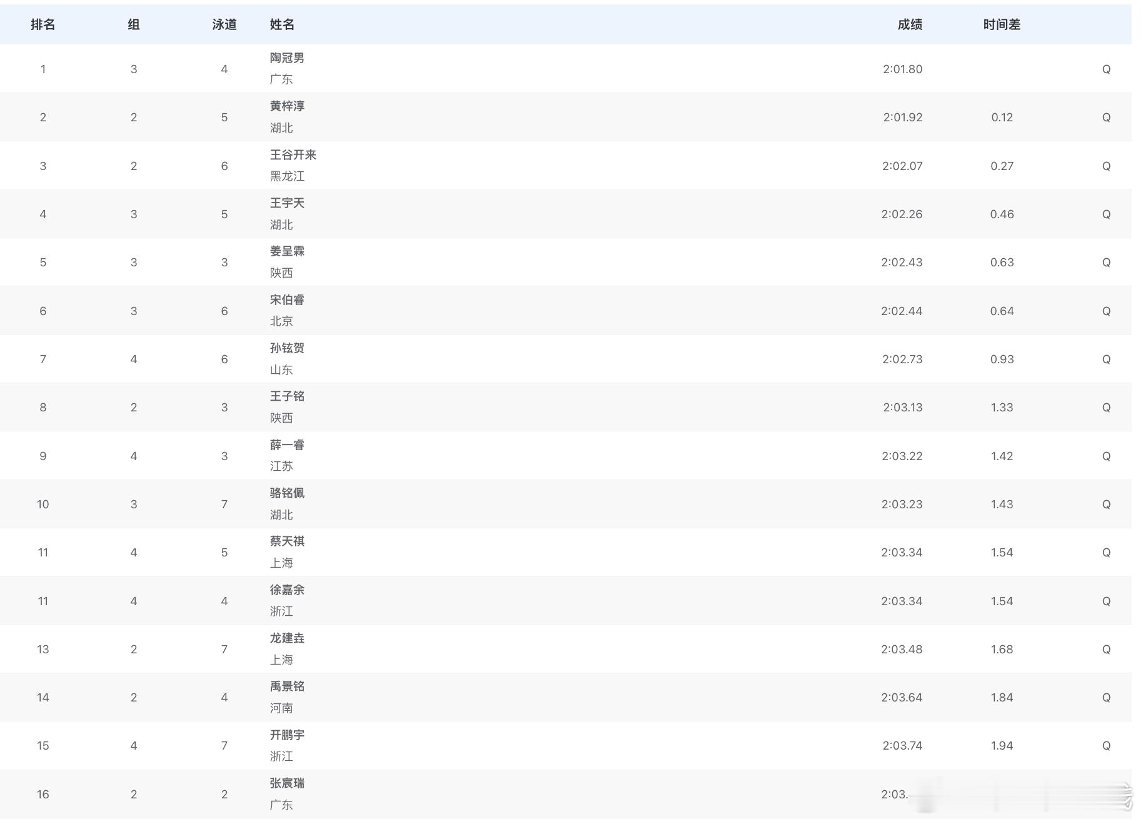Click the time difference 1.84
Image resolution: width=1143 pixels, height=824 pixels.
[1002, 698]
